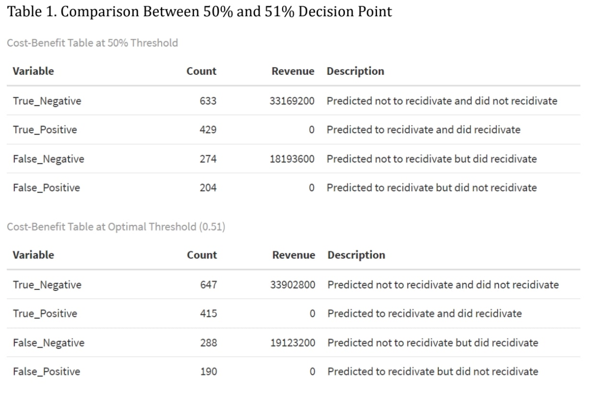Select the revenue value 33902800
The width and height of the screenshot is (597, 395).
click(293, 285)
